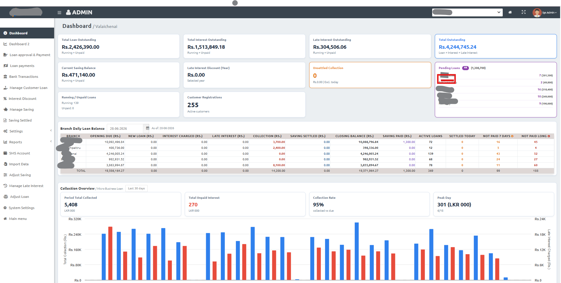Click the Customer Registrations 255 value
Image resolution: width=561 pixels, height=283 pixels.
(193, 105)
